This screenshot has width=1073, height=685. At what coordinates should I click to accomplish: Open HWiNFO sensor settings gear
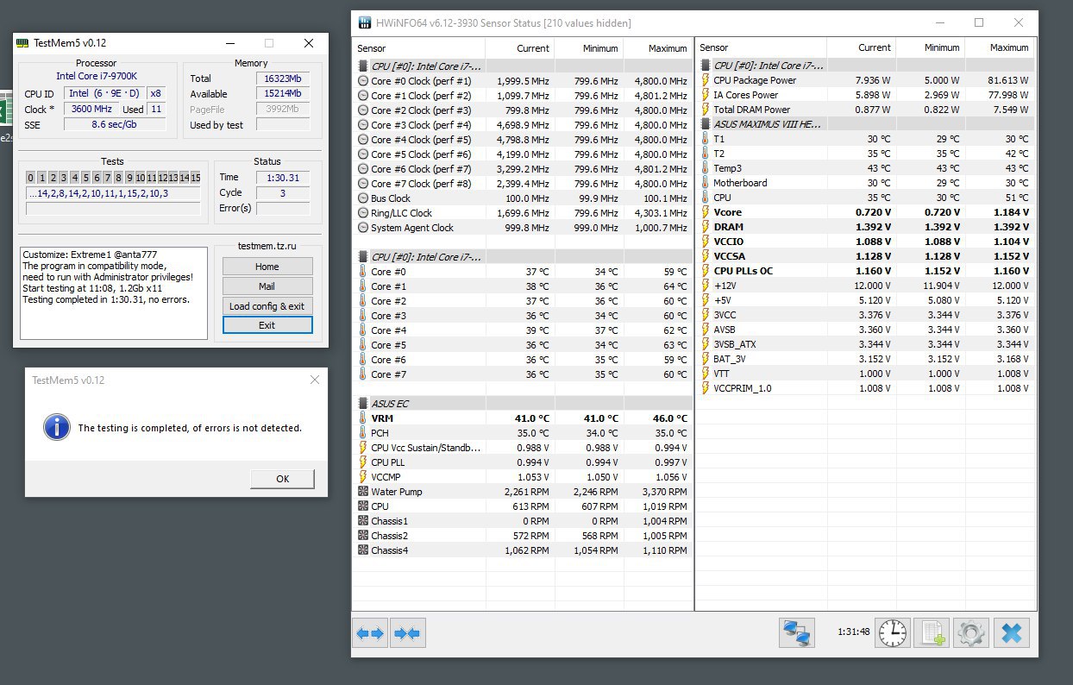coord(971,633)
